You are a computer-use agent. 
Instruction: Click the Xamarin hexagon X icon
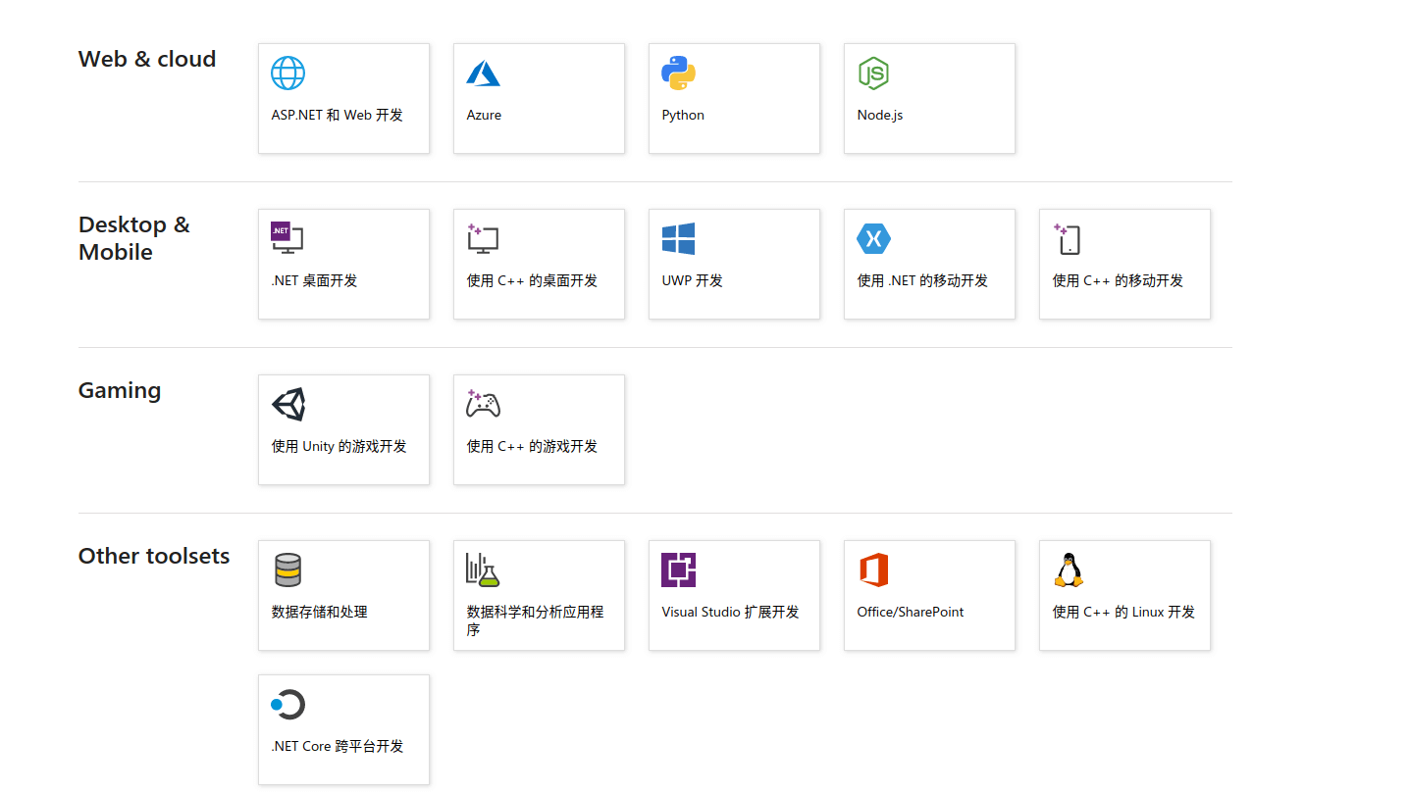(x=873, y=238)
